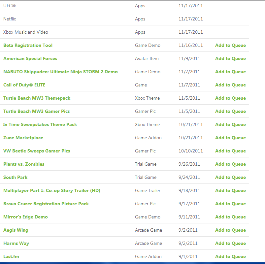Add Last.fm to queue
Viewport: 265px width, 264px height.
pos(230,256)
